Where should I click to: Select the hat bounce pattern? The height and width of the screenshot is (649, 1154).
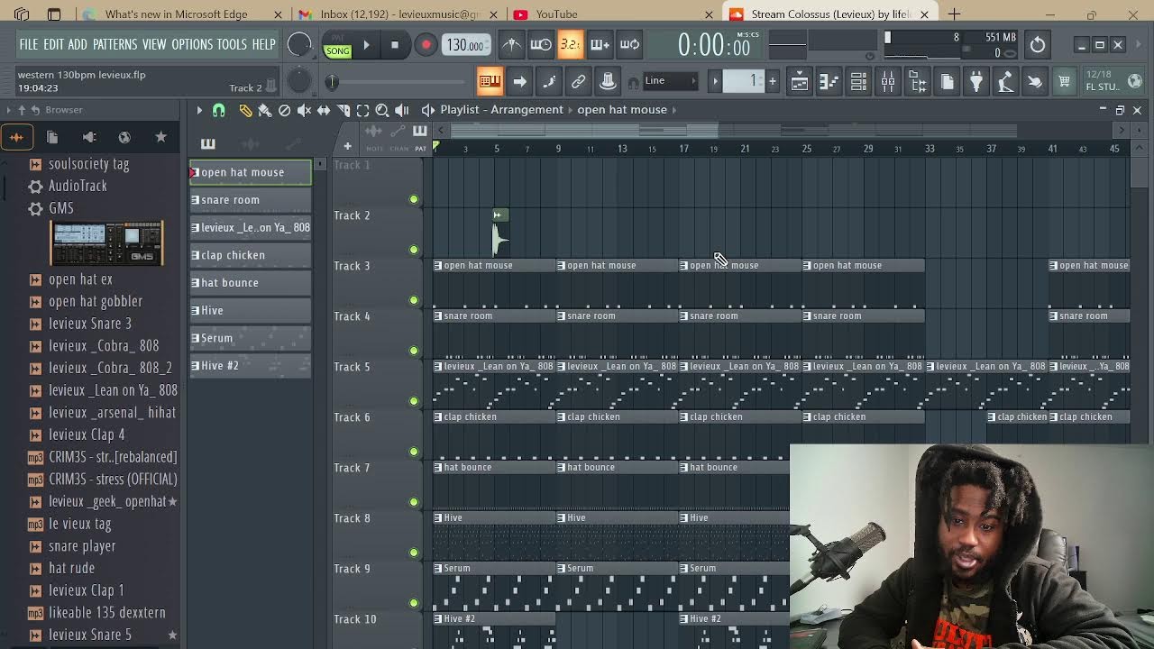point(251,283)
